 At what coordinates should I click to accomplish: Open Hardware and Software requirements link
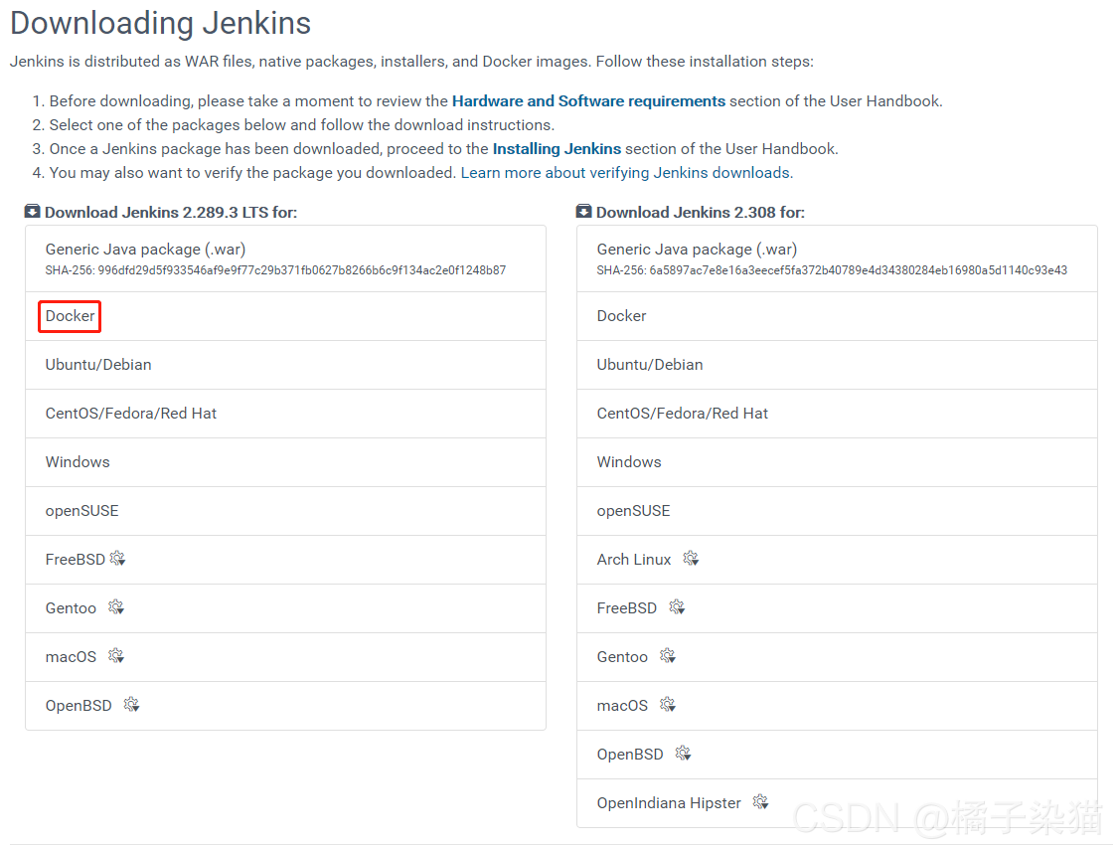coord(588,101)
